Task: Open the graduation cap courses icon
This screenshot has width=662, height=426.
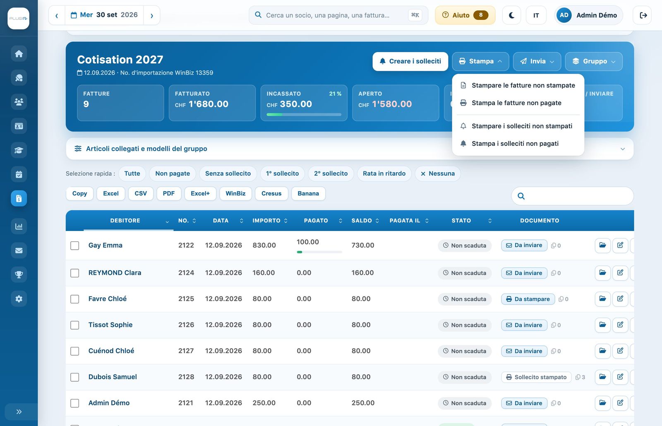Action: tap(19, 150)
